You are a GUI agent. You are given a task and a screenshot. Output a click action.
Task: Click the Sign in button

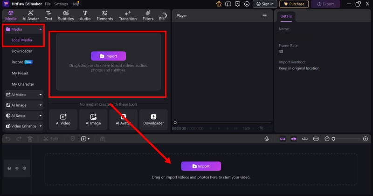click(x=265, y=4)
